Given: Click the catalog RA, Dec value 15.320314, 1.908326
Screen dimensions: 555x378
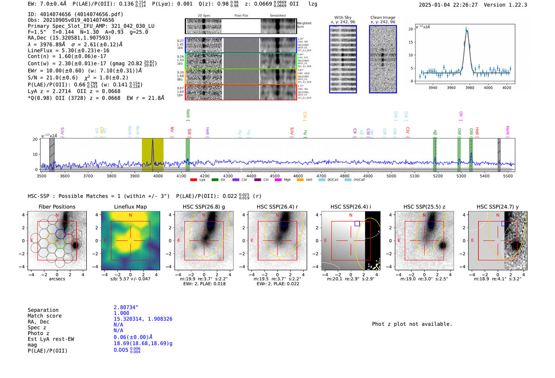Looking at the screenshot, I should pyautogui.click(x=143, y=319).
